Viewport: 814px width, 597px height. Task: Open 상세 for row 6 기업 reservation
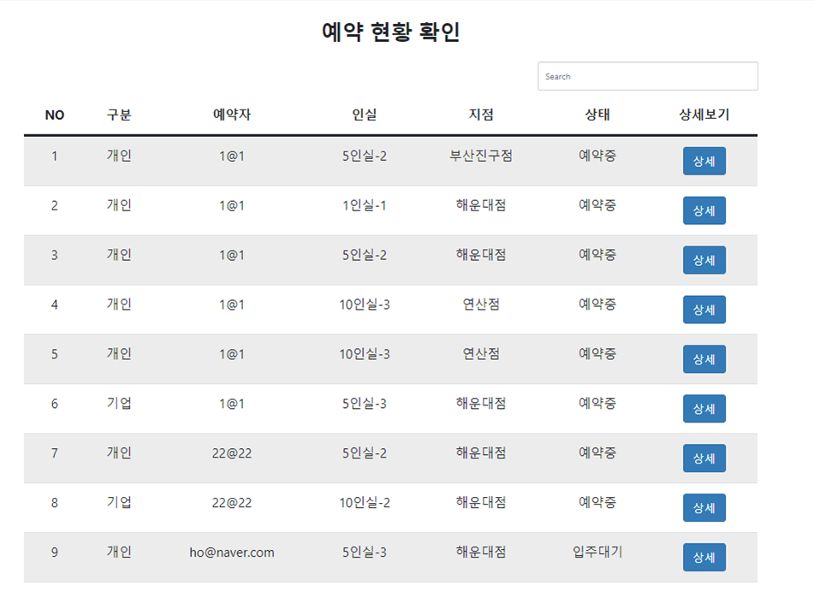point(704,409)
